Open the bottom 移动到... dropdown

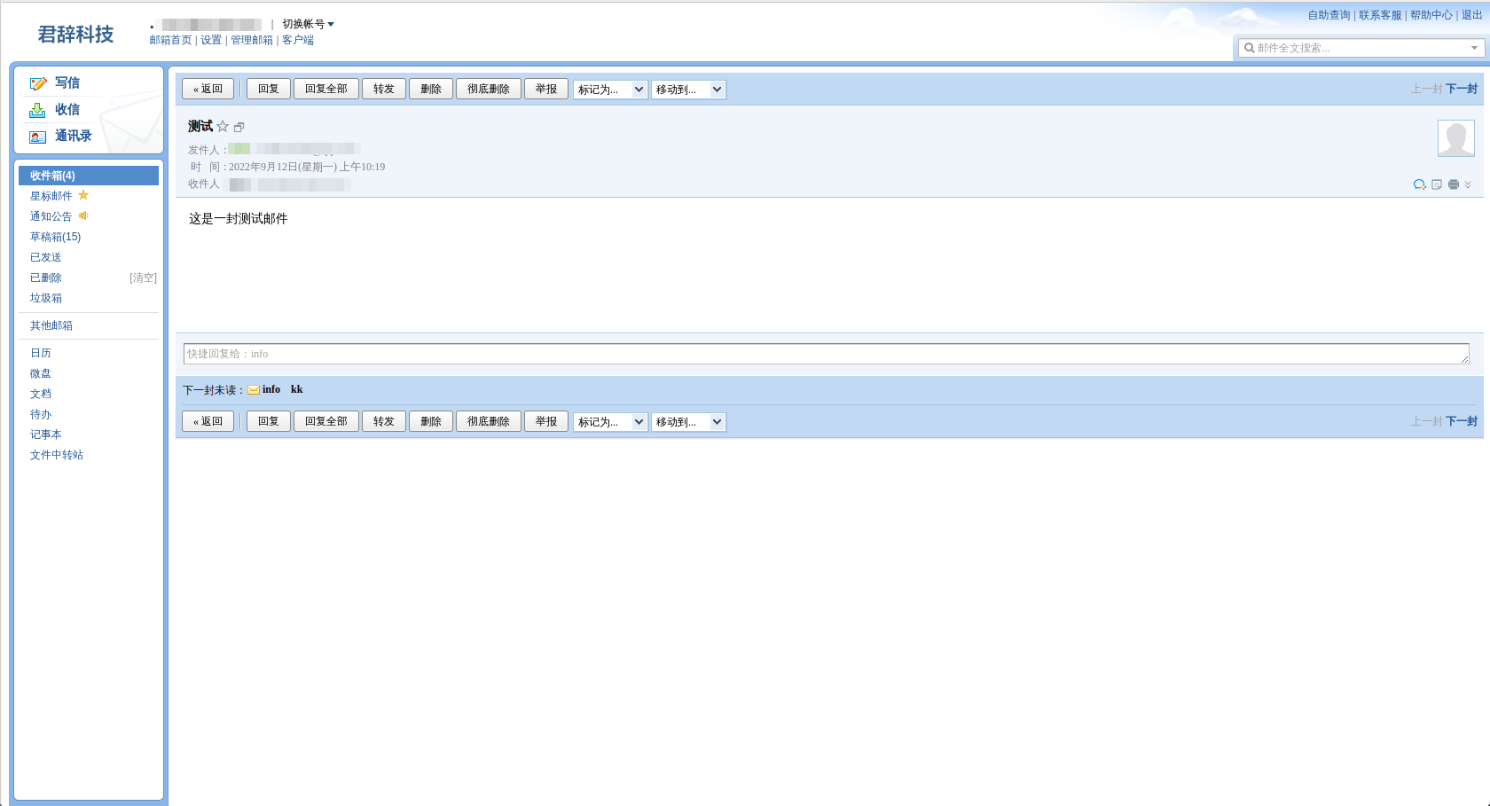pyautogui.click(x=688, y=422)
